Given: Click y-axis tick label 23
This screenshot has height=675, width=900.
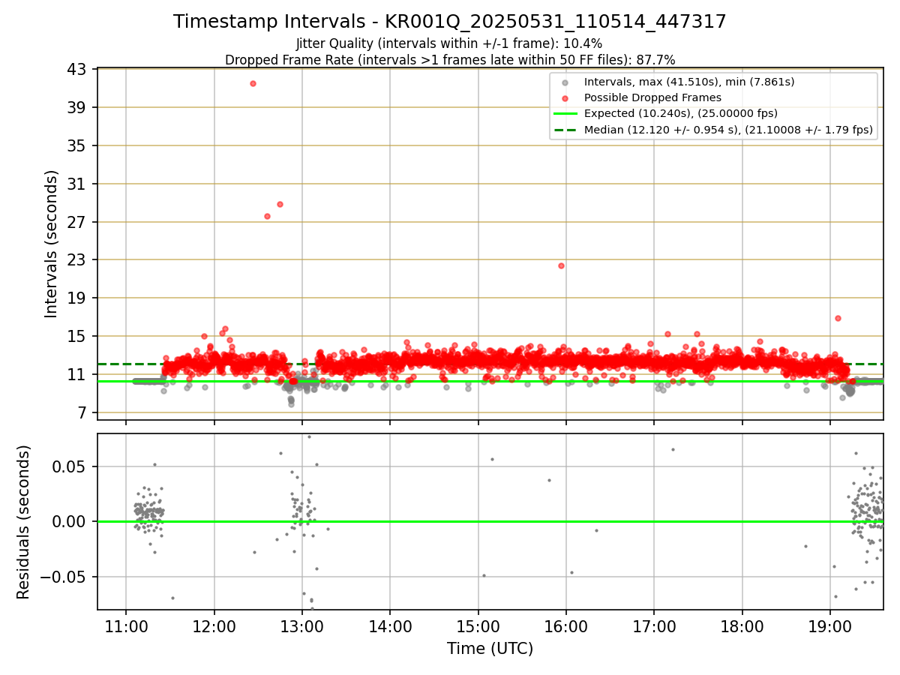Looking at the screenshot, I should coord(79,260).
